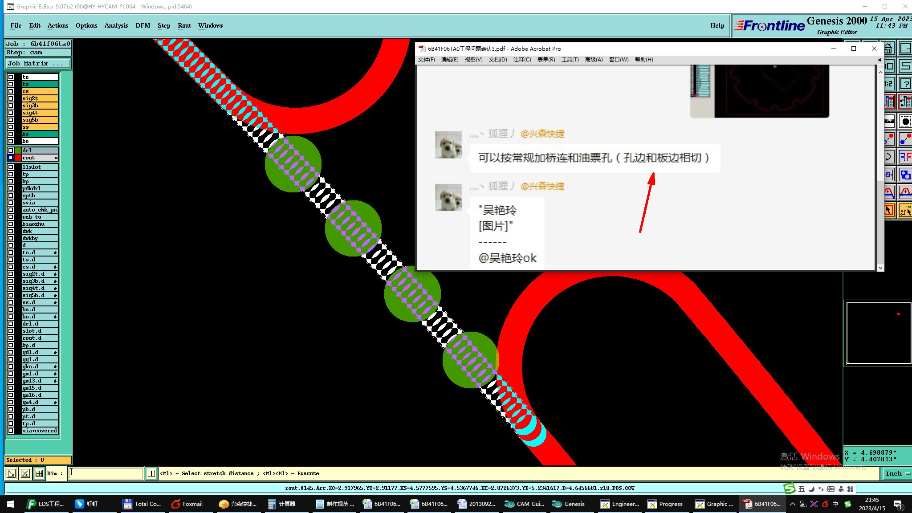Click the overlapping blue shapes icon
Image resolution: width=912 pixels, height=513 pixels.
click(905, 175)
